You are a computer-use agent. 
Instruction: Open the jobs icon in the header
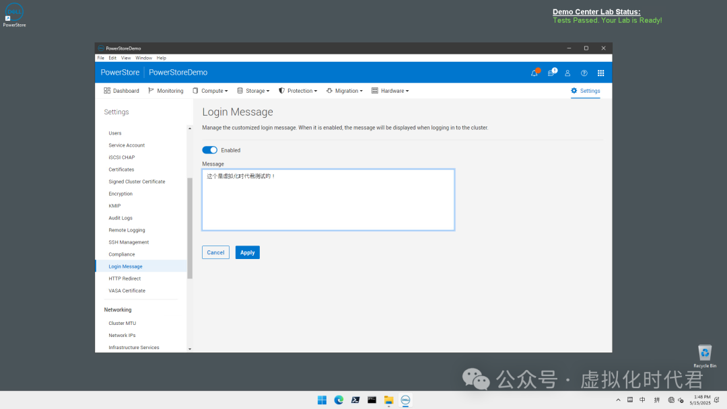click(551, 73)
